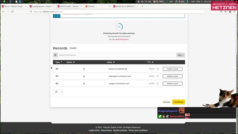
Task: Open the Legal notice footer link
Action: (94, 130)
